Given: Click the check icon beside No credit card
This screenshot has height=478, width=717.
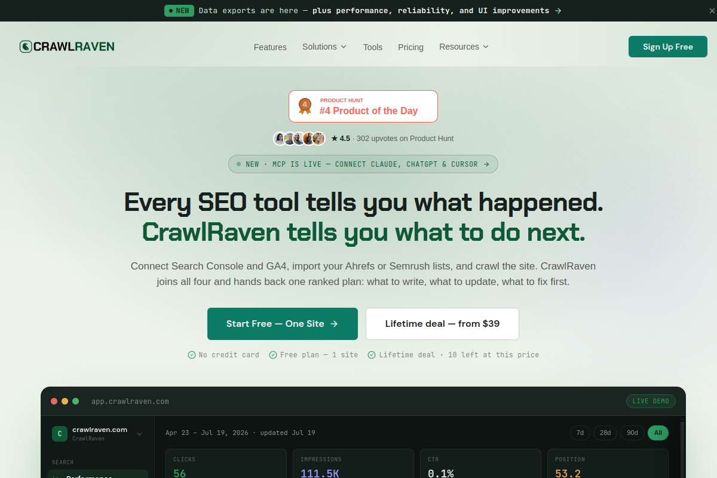Looking at the screenshot, I should [x=192, y=355].
